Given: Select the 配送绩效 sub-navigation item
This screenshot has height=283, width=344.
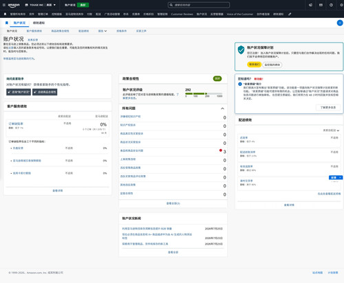Looking at the screenshot, I should pos(84,31).
